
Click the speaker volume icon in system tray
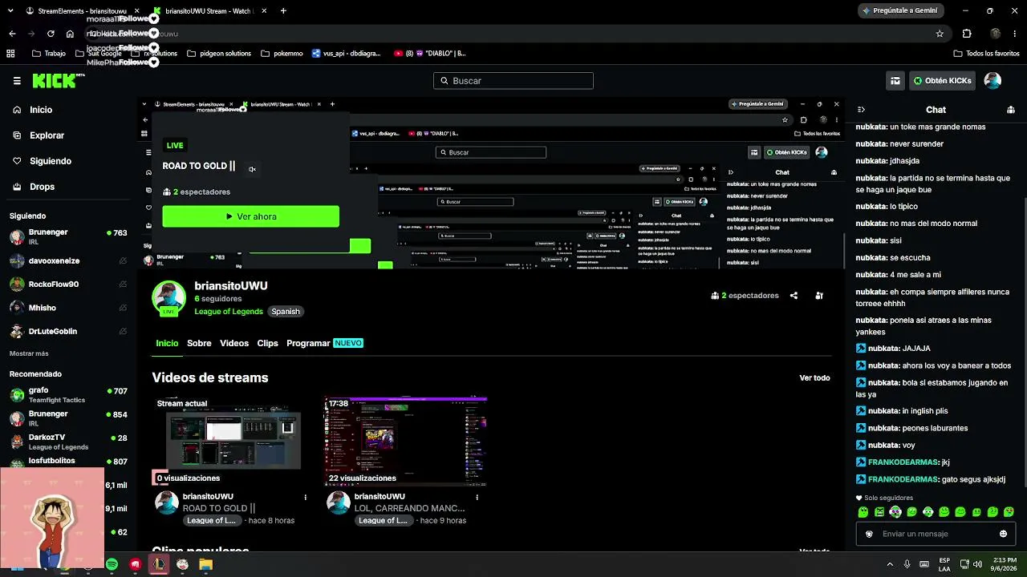pos(977,564)
